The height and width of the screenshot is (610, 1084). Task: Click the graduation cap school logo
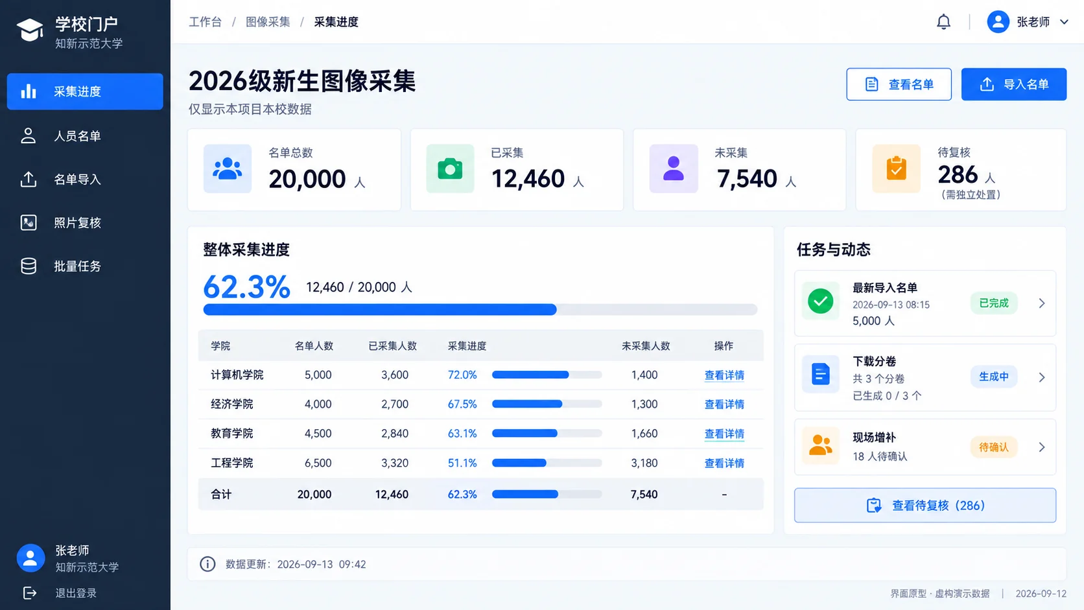pos(29,30)
